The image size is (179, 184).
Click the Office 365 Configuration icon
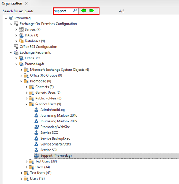click(x=16, y=47)
